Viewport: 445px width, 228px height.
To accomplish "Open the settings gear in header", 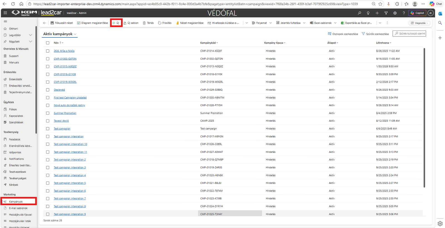I will click(395, 13).
